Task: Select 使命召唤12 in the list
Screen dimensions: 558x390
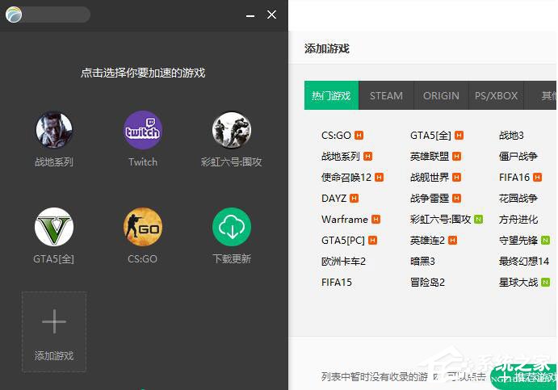Action: click(346, 177)
